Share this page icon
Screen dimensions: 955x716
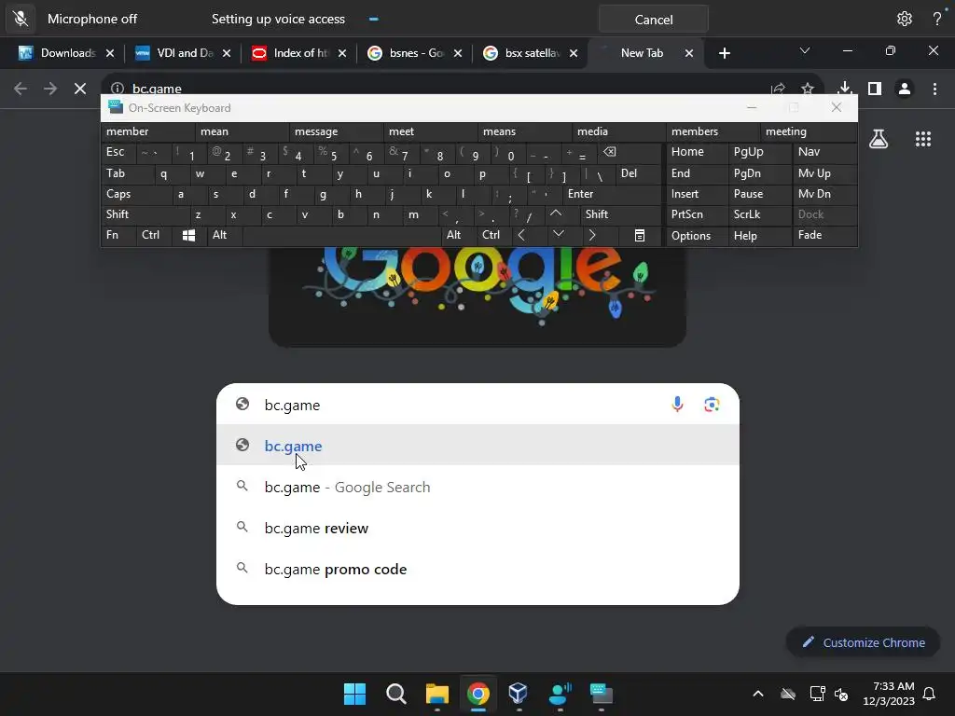coord(778,89)
